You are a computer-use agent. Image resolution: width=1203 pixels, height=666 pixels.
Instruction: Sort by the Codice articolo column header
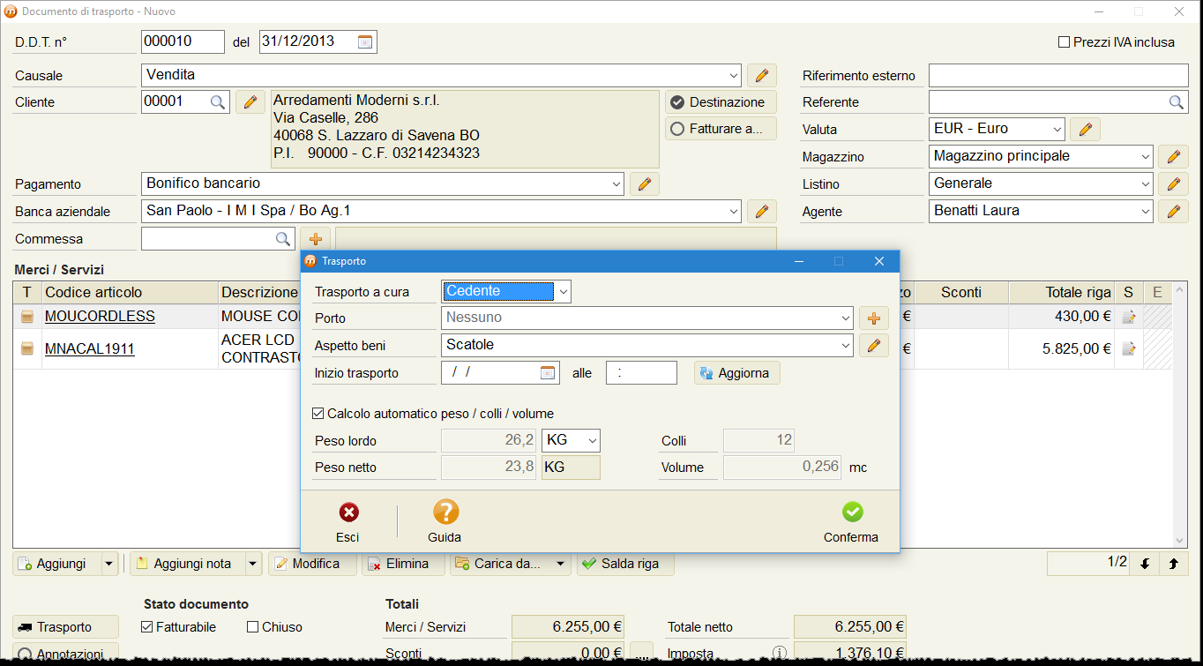(130, 293)
